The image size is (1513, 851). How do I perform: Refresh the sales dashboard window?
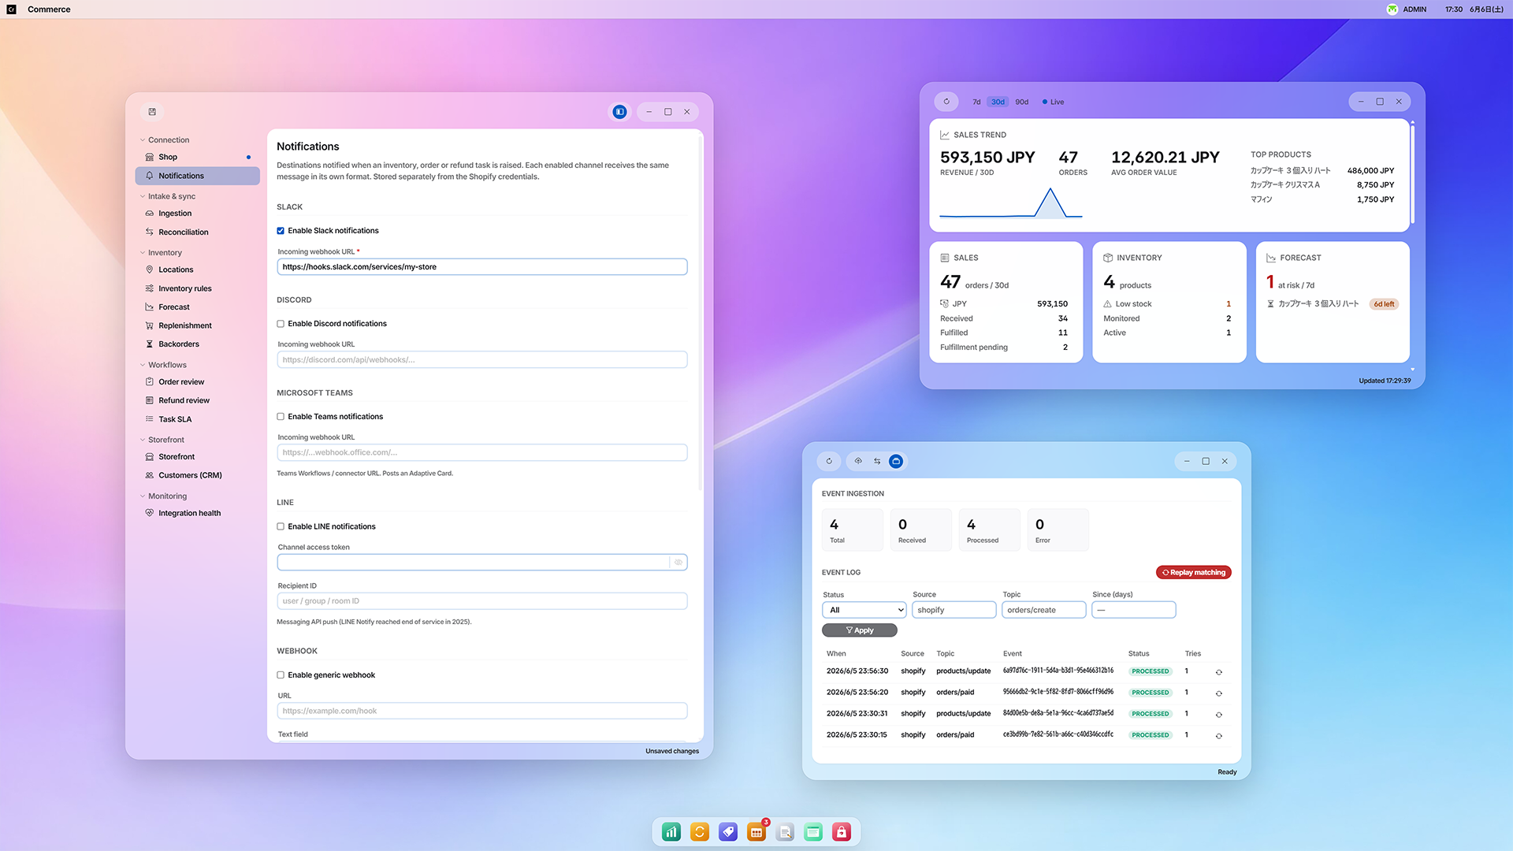pyautogui.click(x=946, y=102)
